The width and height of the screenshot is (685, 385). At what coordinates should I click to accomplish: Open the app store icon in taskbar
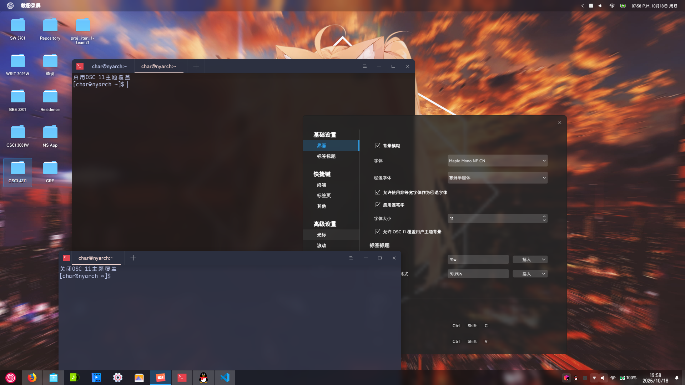click(x=54, y=378)
